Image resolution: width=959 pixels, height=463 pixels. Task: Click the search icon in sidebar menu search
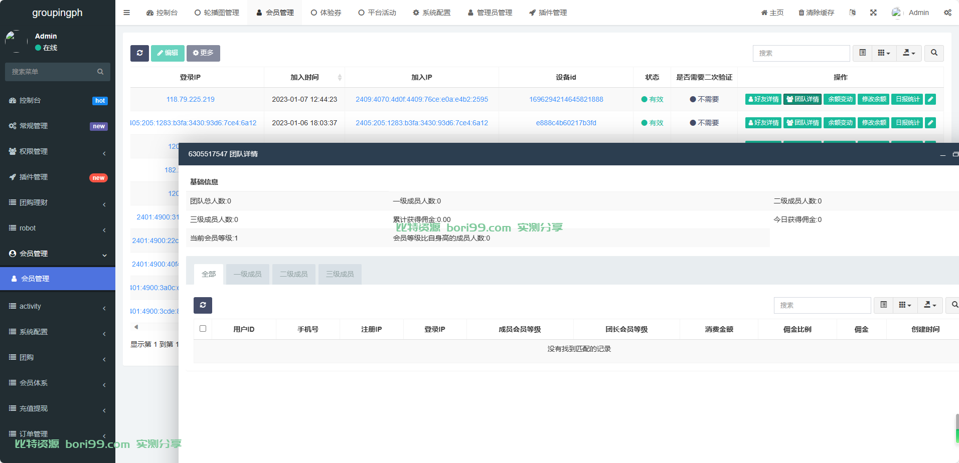pyautogui.click(x=100, y=72)
